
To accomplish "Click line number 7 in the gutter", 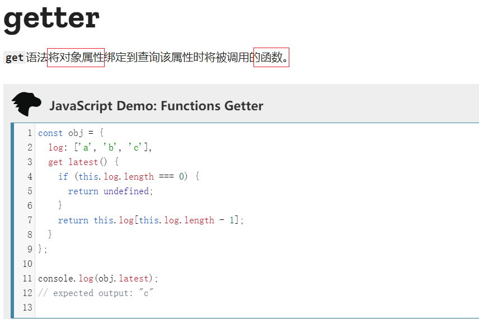I will tap(29, 220).
